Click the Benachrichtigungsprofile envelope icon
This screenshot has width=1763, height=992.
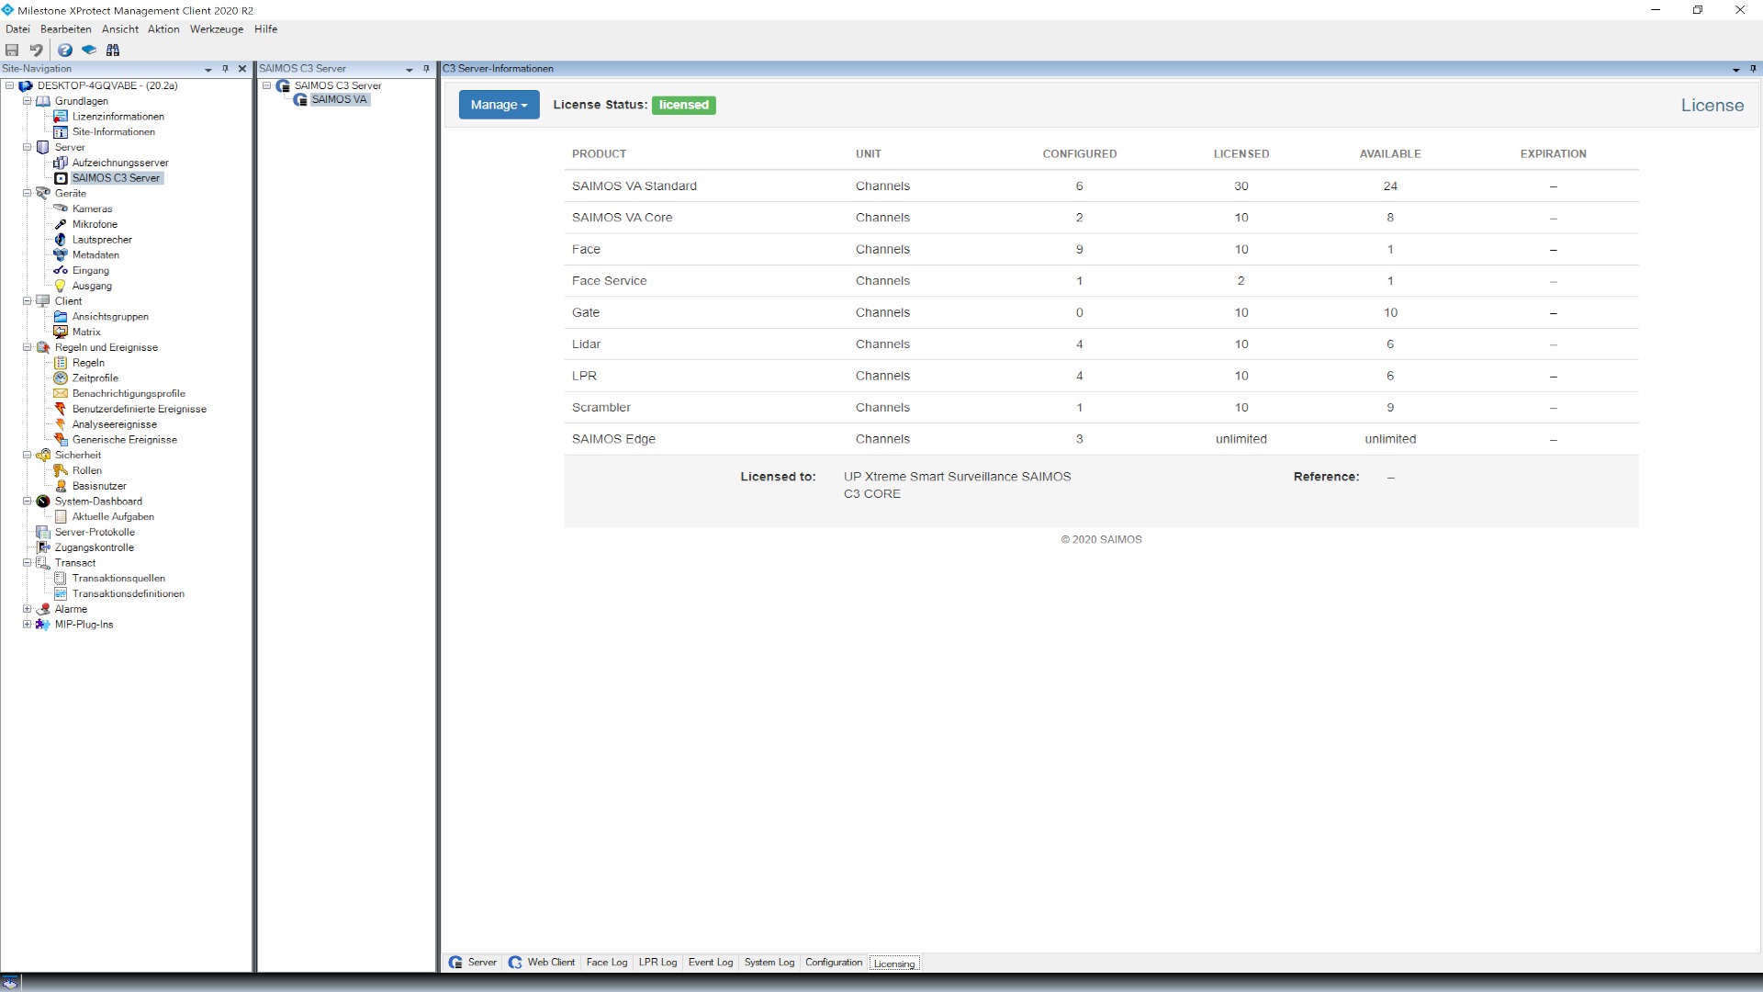(61, 394)
